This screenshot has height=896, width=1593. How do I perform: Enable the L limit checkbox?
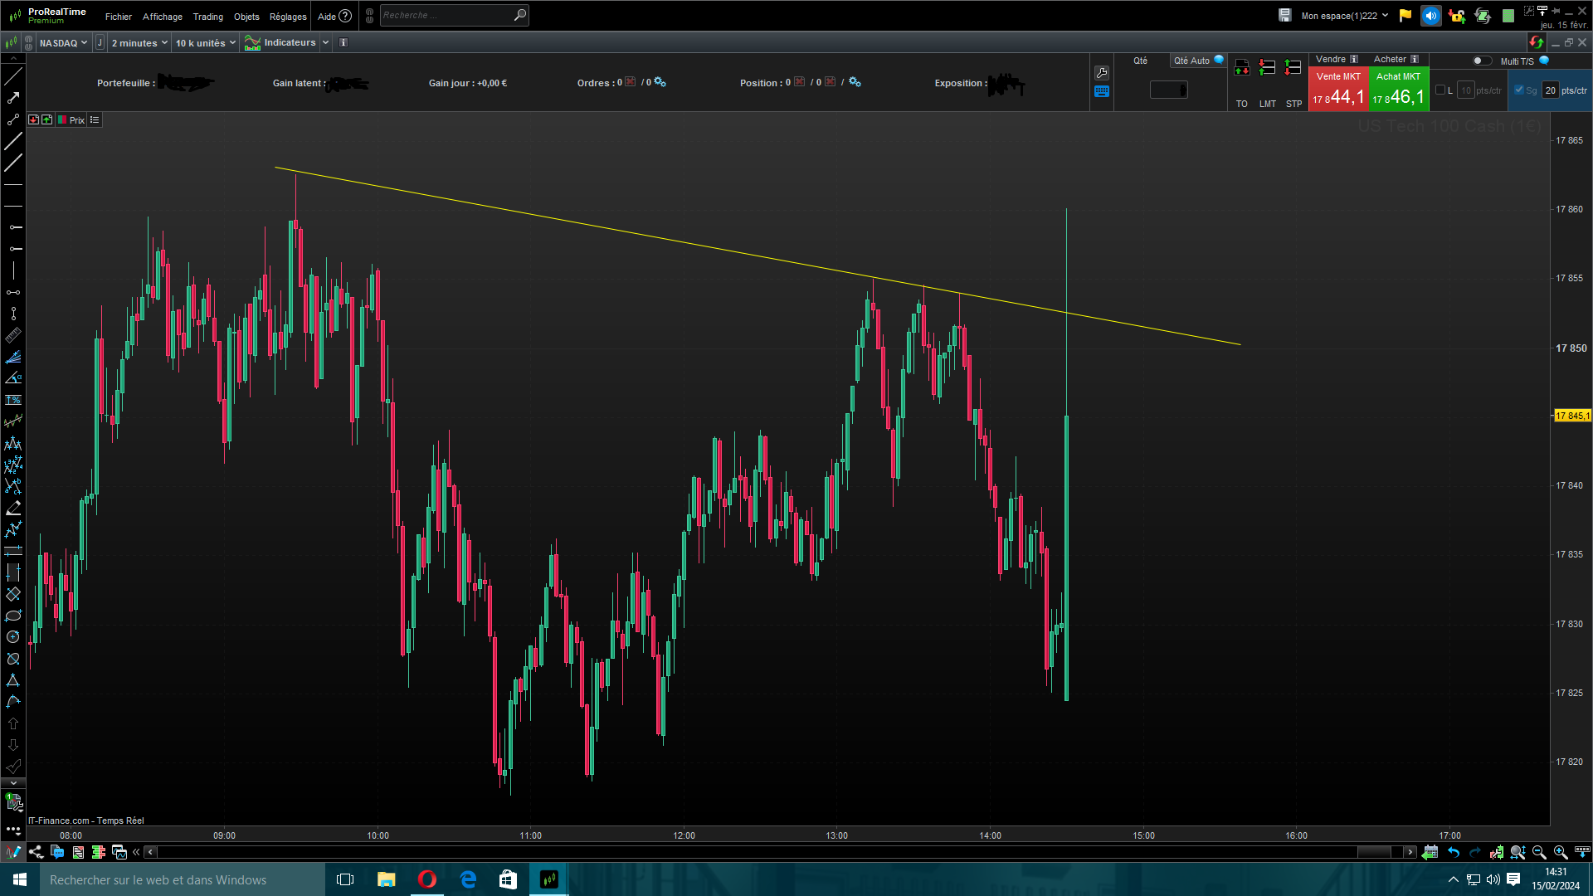coord(1440,90)
